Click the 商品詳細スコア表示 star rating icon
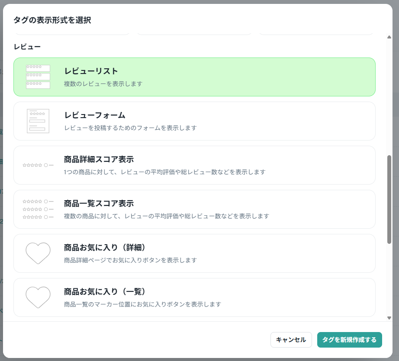Image resolution: width=399 pixels, height=361 pixels. [38, 165]
